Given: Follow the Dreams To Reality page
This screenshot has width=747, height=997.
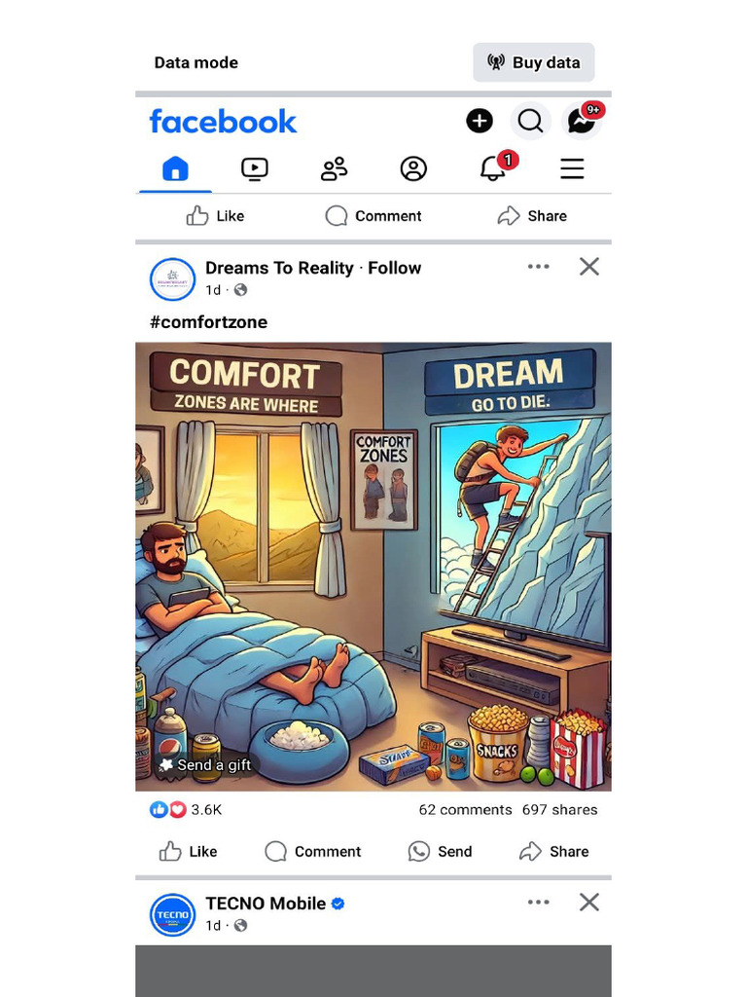Looking at the screenshot, I should [395, 268].
